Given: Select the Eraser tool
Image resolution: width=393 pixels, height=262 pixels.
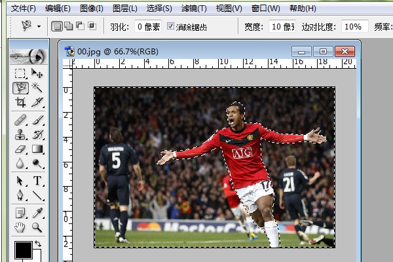Looking at the screenshot, I should (20, 149).
